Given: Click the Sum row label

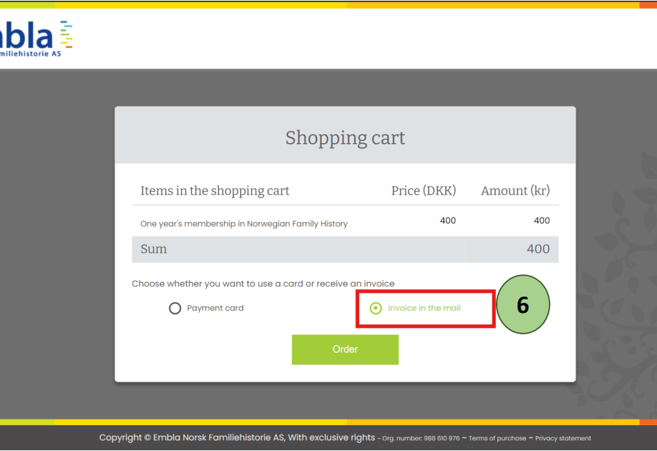Looking at the screenshot, I should tap(153, 249).
